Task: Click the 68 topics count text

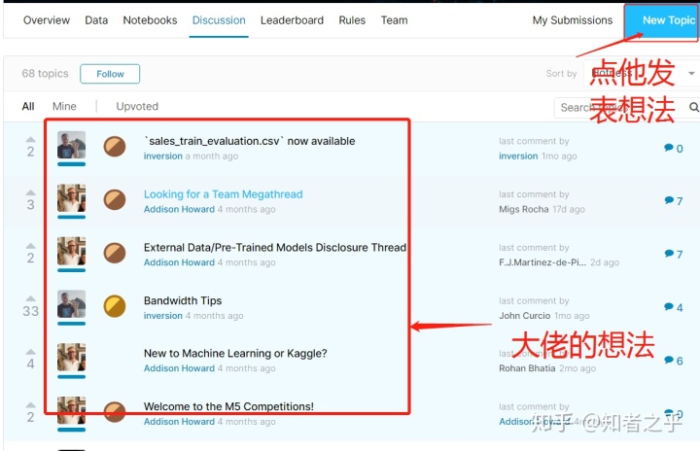Action: [45, 73]
